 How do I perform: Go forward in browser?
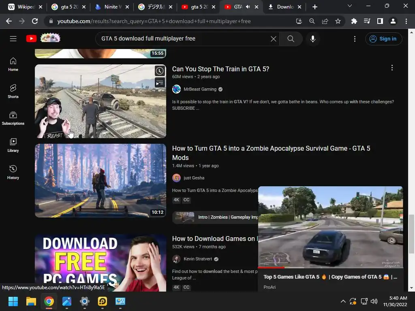point(22,21)
